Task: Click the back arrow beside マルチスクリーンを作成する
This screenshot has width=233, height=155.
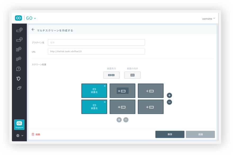Action: [x=33, y=30]
